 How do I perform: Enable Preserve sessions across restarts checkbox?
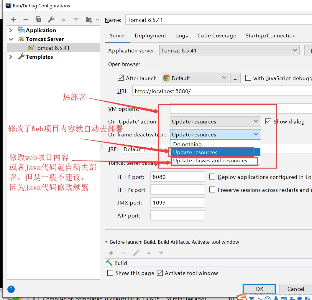(x=212, y=189)
